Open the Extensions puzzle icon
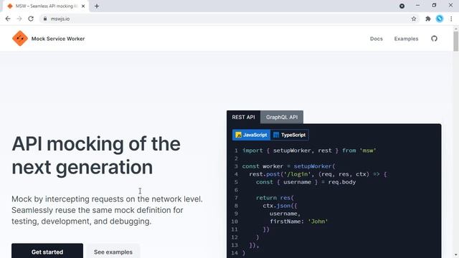Screen dimensions: 459x258 [x=428, y=19]
